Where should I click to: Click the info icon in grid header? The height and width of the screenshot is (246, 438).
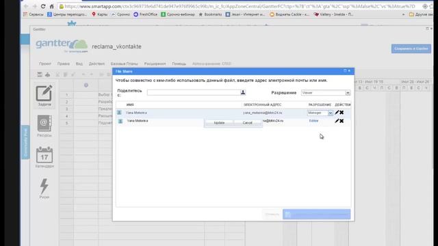86,85
